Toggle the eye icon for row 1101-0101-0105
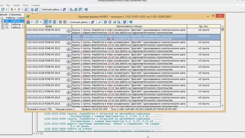This screenshot has height=138, width=245. (69, 56)
